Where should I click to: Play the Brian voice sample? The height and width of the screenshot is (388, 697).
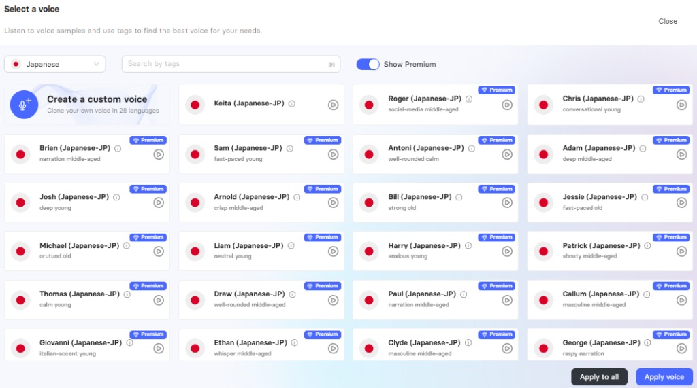[159, 154]
